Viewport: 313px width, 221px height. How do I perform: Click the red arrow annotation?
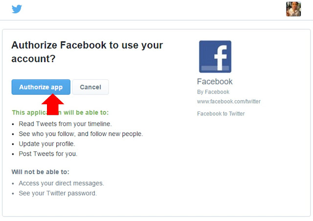pyautogui.click(x=53, y=105)
